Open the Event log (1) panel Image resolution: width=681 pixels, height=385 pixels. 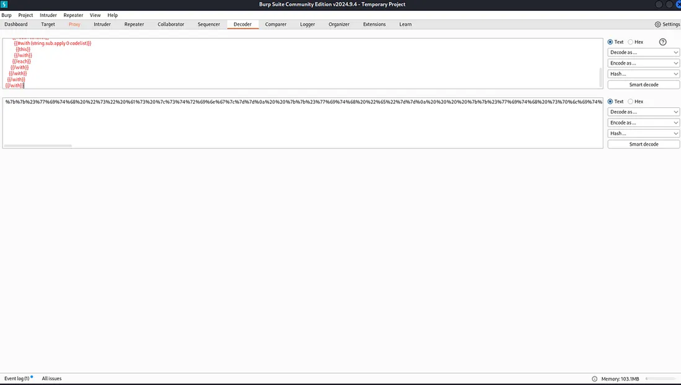17,379
